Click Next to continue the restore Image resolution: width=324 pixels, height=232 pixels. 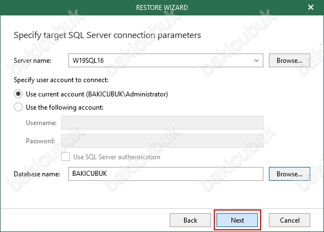point(237,220)
